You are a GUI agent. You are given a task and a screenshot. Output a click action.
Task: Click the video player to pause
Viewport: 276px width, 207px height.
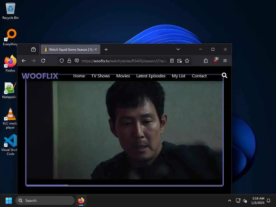tap(125, 130)
